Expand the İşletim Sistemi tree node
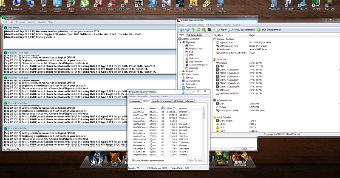This screenshot has width=340, height=178. (181, 74)
